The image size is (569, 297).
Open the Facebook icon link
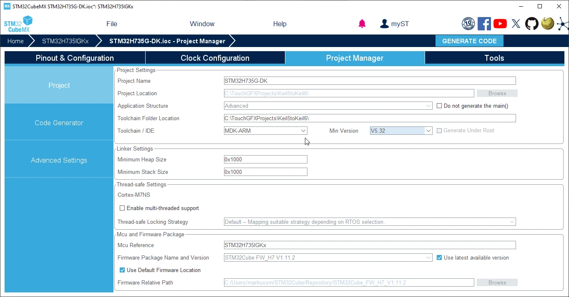[x=484, y=24]
